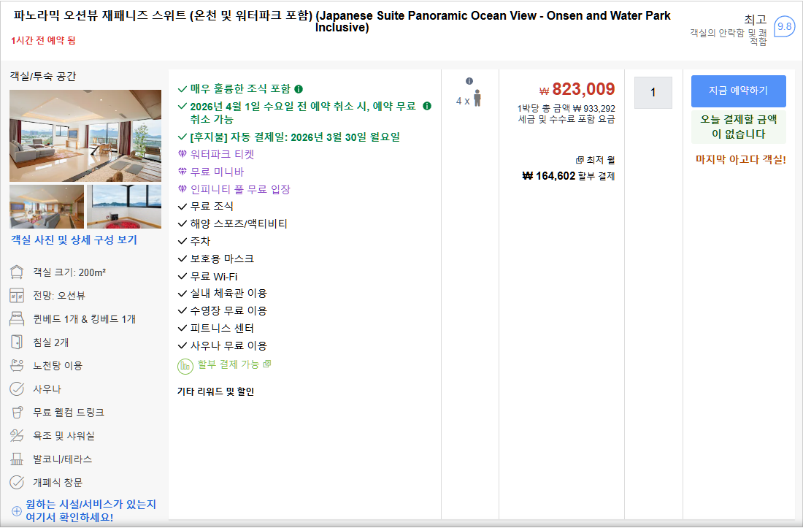The image size is (803, 528).
Task: Click info icon beside free cancellation text
Action: [x=427, y=107]
